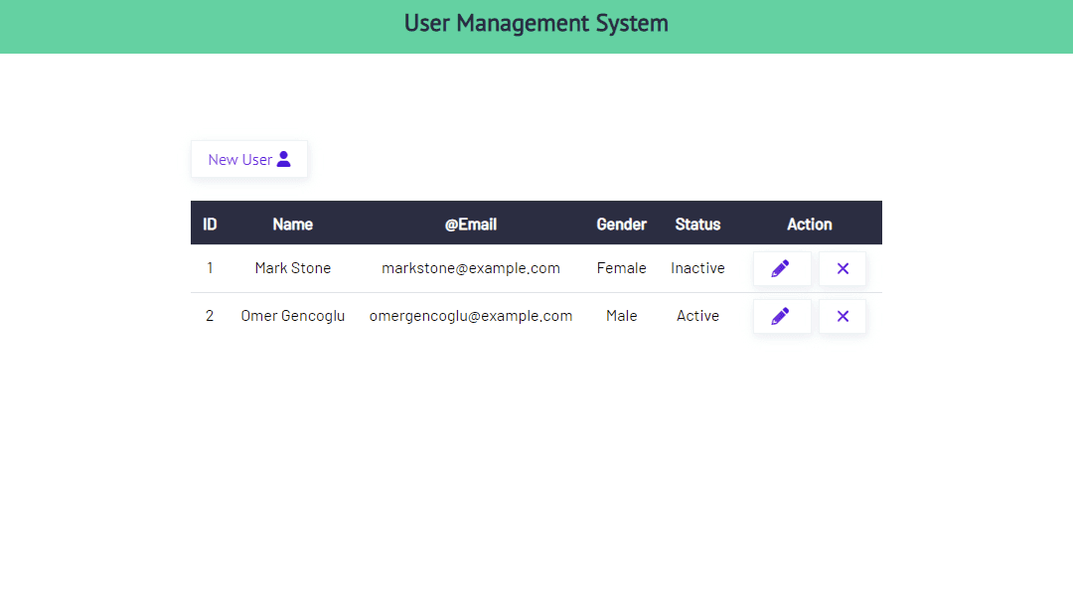This screenshot has height=604, width=1073.
Task: Edit Mark Stone with pencil icon
Action: [782, 269]
